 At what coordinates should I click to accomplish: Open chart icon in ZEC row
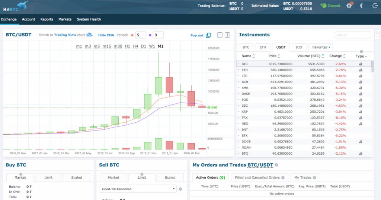pos(361,106)
